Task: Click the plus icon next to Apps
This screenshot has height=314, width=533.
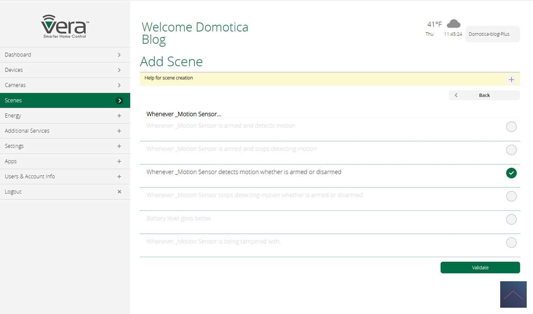Action: [119, 161]
